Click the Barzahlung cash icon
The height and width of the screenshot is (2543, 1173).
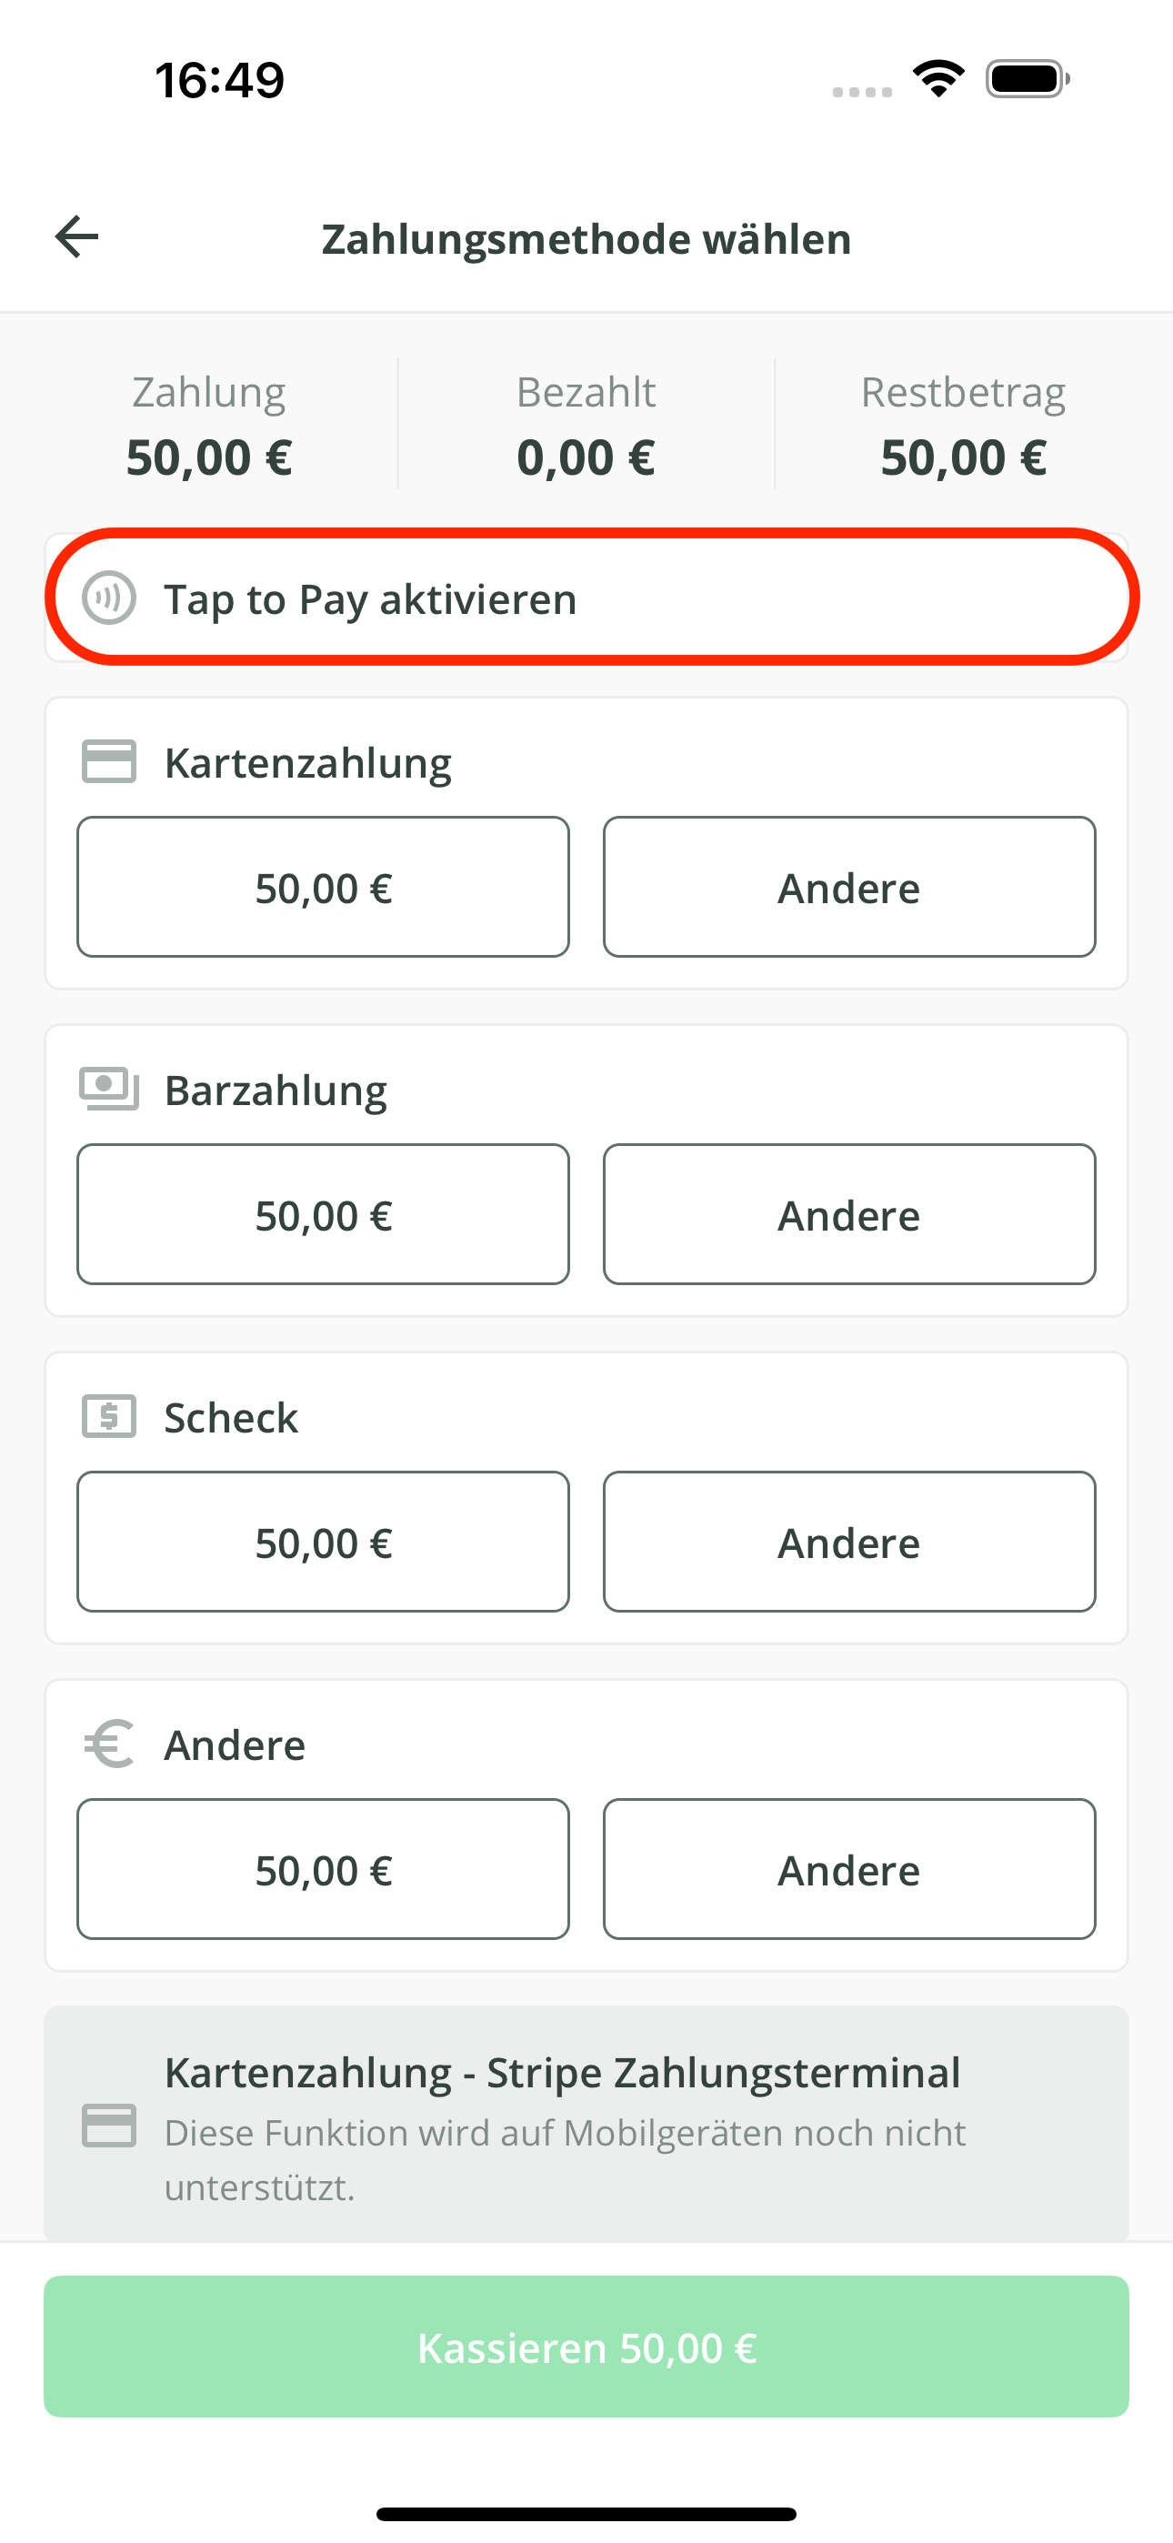click(108, 1089)
